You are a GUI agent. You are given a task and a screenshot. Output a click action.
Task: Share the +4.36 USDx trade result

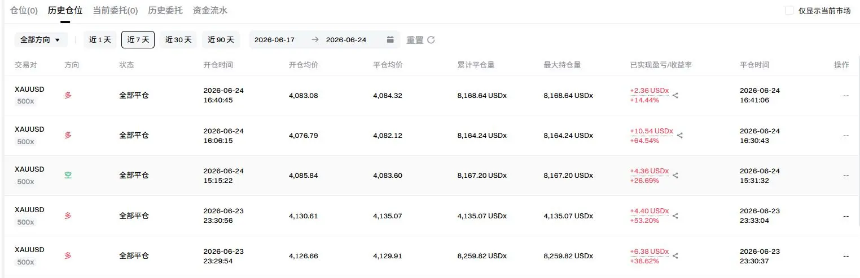click(x=675, y=176)
